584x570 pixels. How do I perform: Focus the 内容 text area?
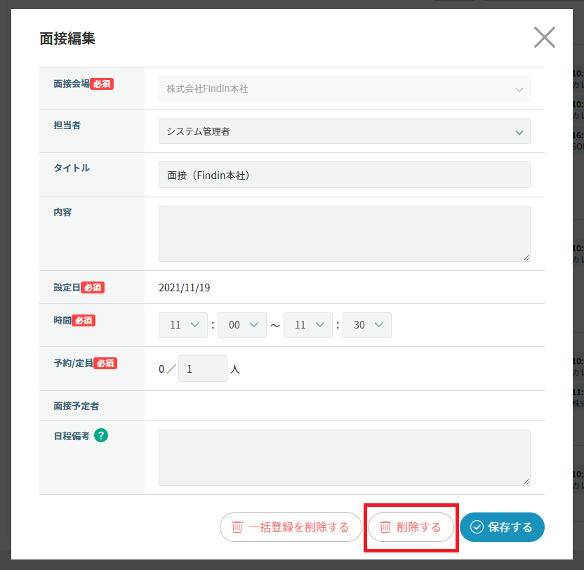tap(344, 233)
